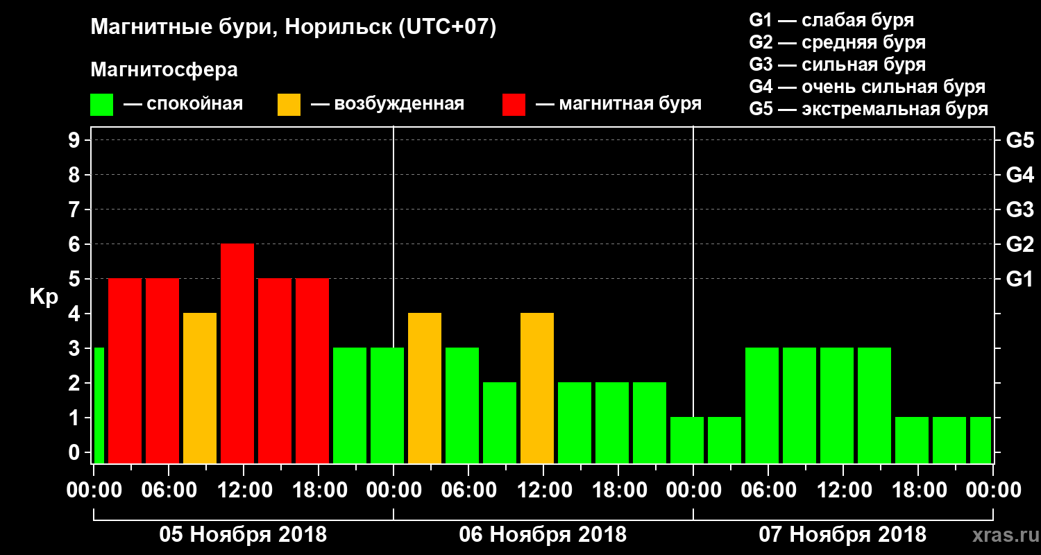Click the red магнитная буря legend swatch

click(x=514, y=105)
